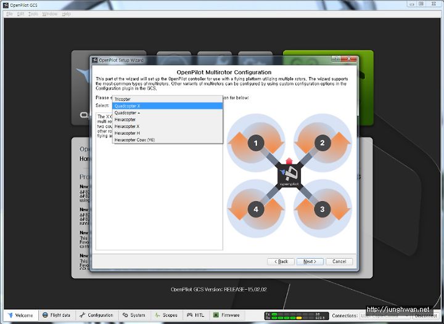This screenshot has height=324, width=444.
Task: Switch to the Flight data tab
Action: (x=57, y=315)
